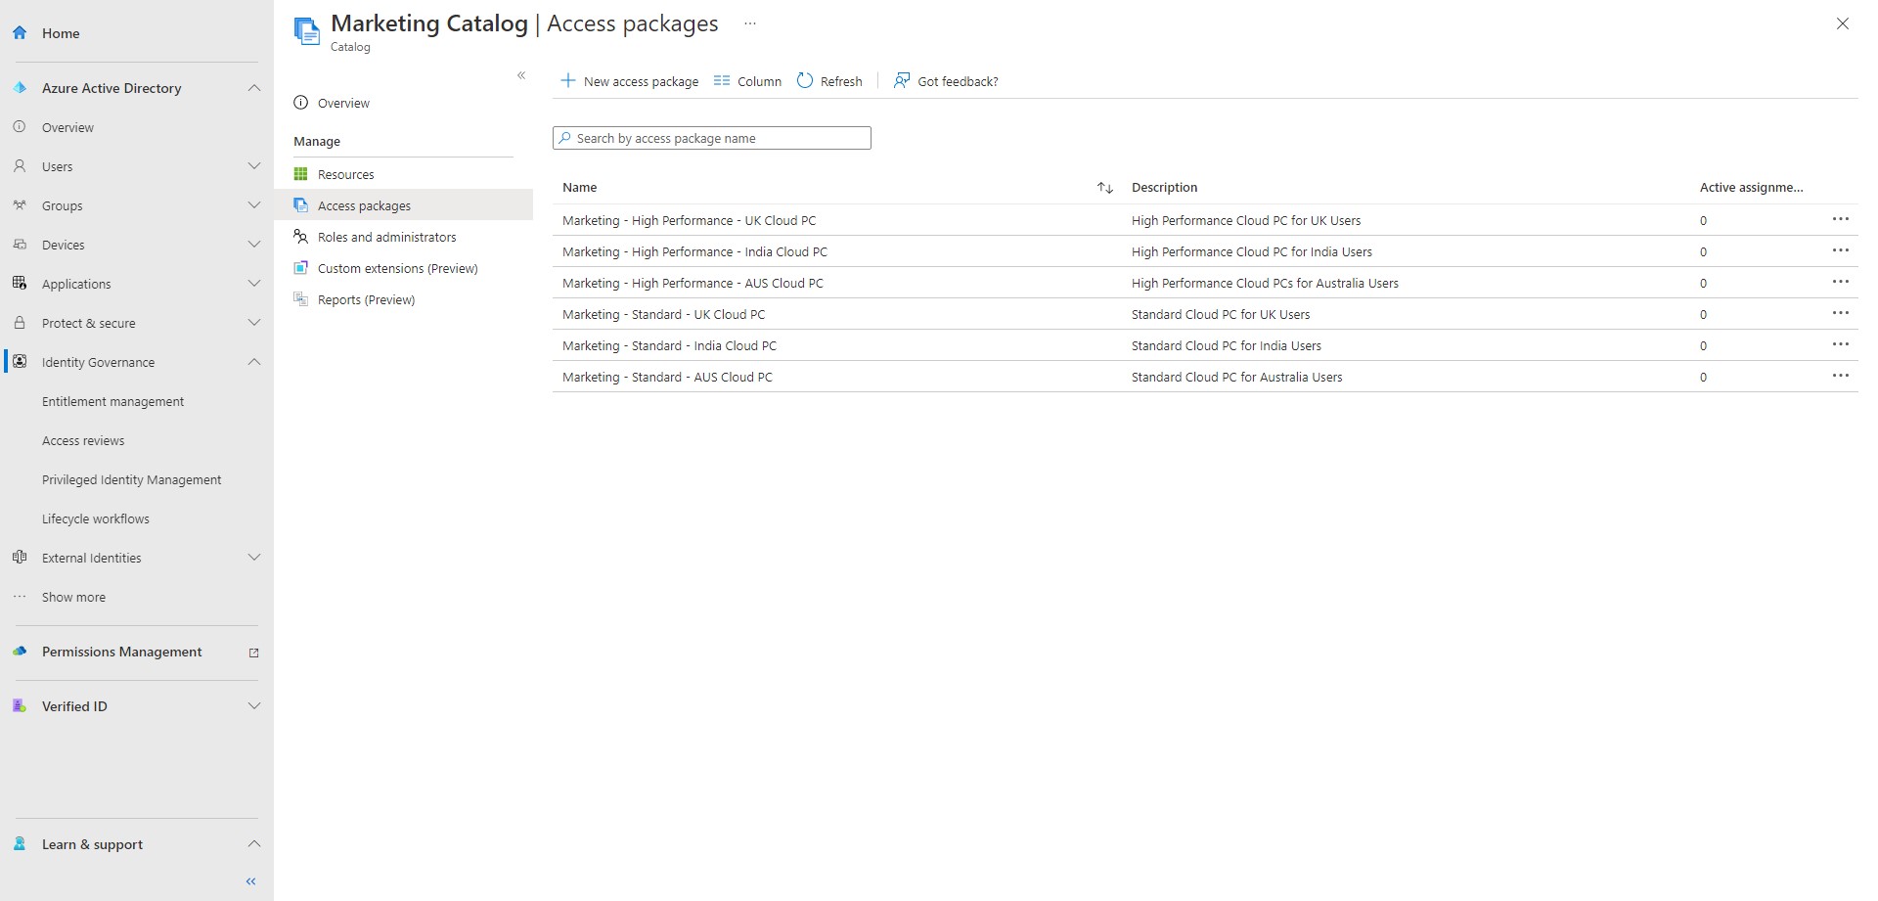Click the Got feedback? icon
Image resolution: width=1878 pixels, height=901 pixels.
pyautogui.click(x=900, y=80)
